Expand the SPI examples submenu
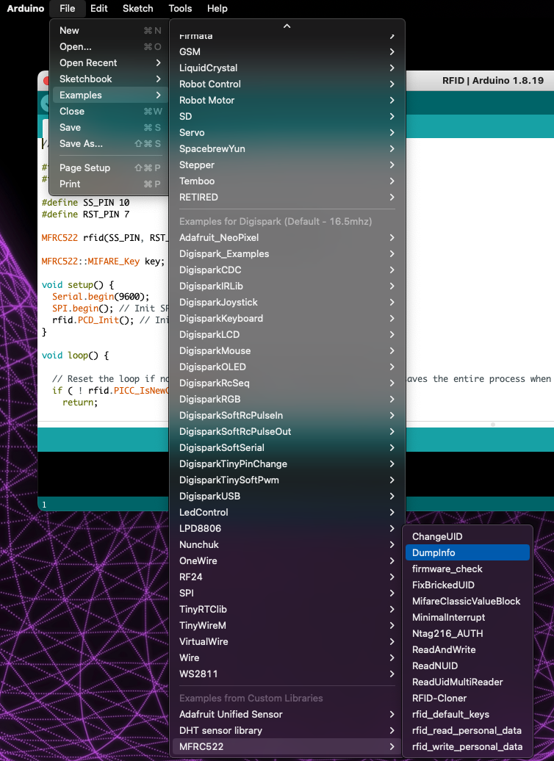Screen dimensions: 554x761 click(287, 593)
